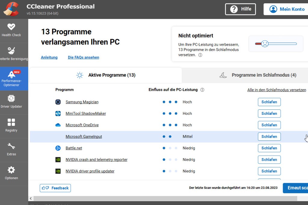This screenshot has height=205, width=308.
Task: Switch to Programme im Schlafmodus (4) tab
Action: tap(258, 75)
